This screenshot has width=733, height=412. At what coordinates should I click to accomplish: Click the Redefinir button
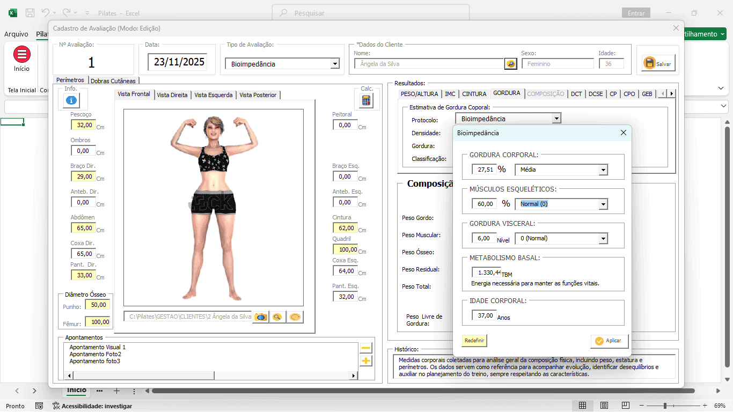pyautogui.click(x=474, y=340)
